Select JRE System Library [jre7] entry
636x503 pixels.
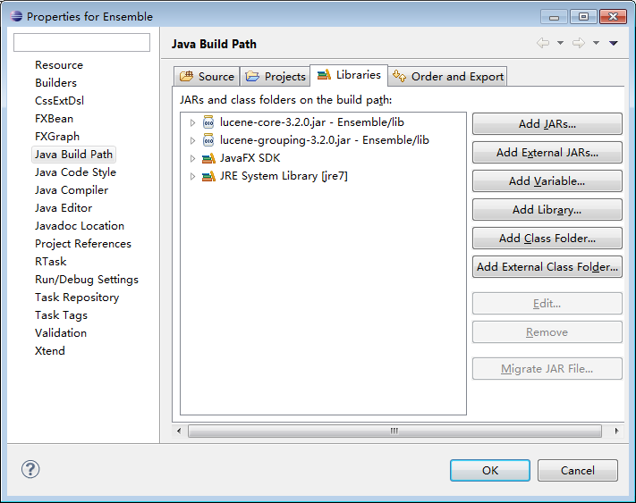(x=284, y=176)
